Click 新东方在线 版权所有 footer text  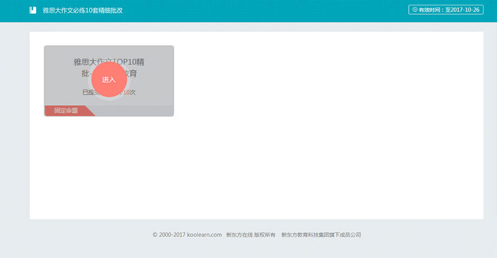pyautogui.click(x=250, y=235)
